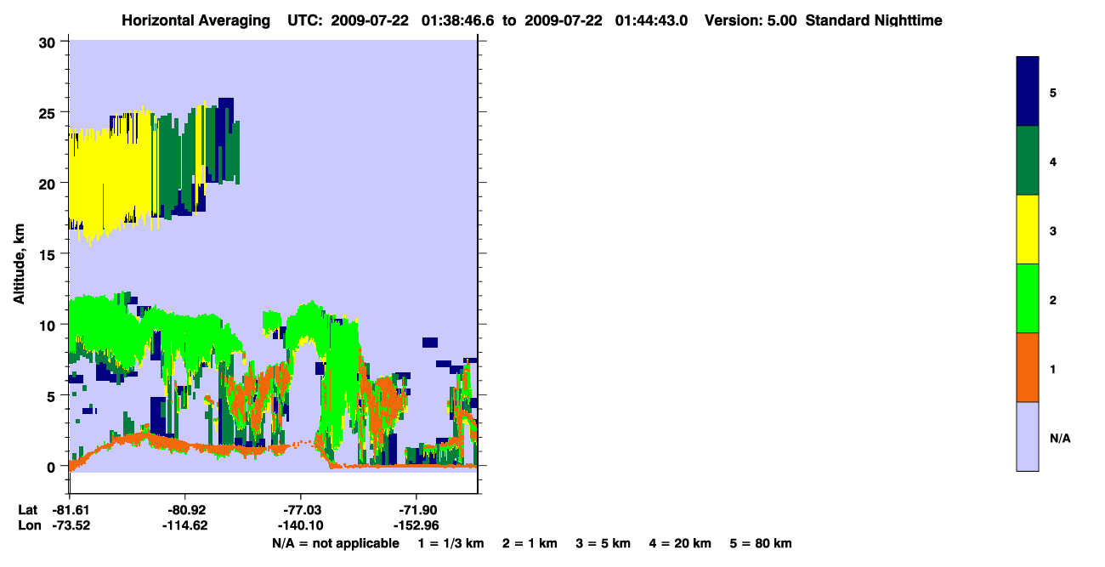Viewport: 1105px width, 567px height.
Task: Click the altitude tick label 20
Action: 49,184
